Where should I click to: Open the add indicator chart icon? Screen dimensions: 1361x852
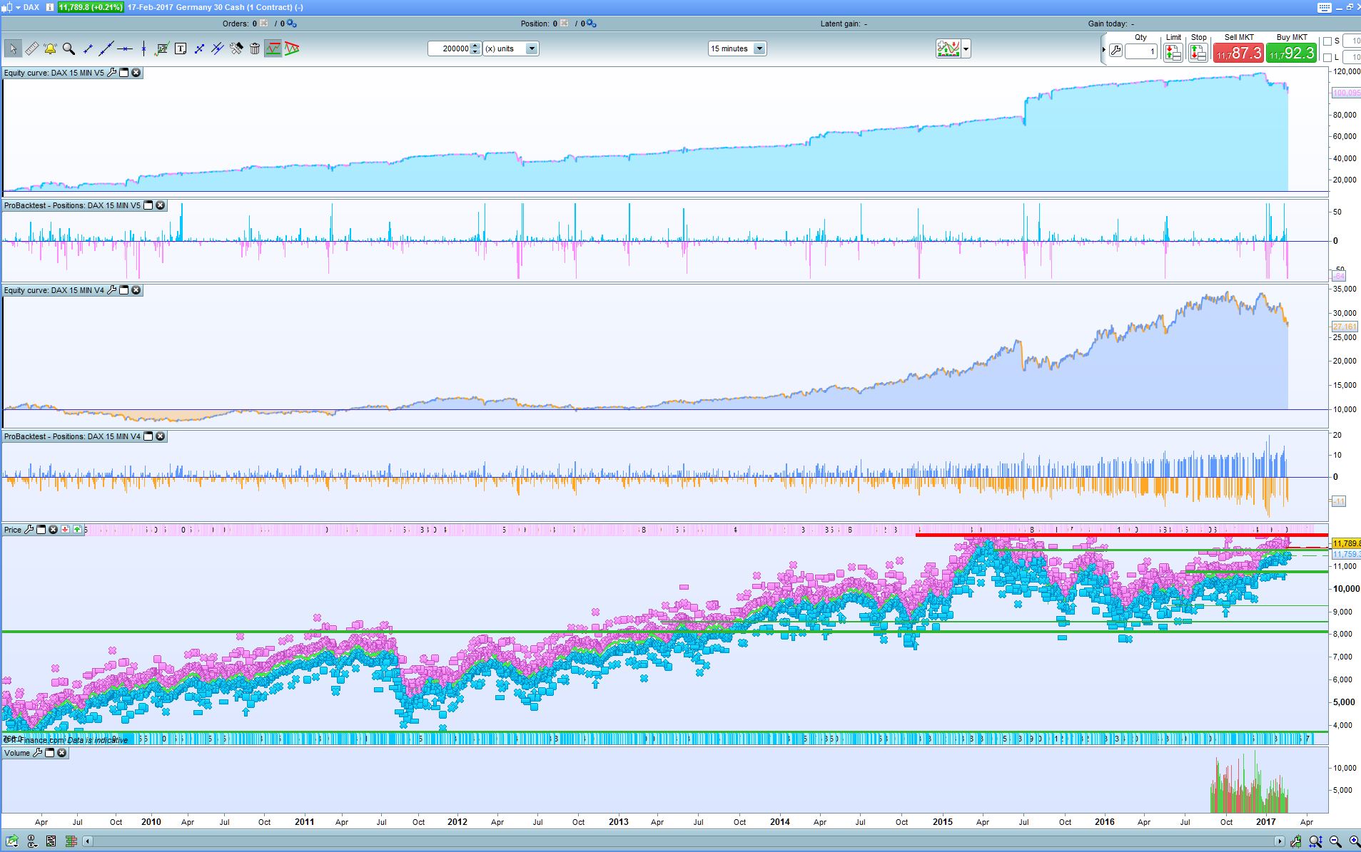point(948,49)
